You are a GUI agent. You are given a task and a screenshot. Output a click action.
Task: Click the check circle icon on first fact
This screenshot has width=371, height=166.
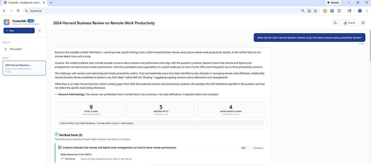pos(60,148)
